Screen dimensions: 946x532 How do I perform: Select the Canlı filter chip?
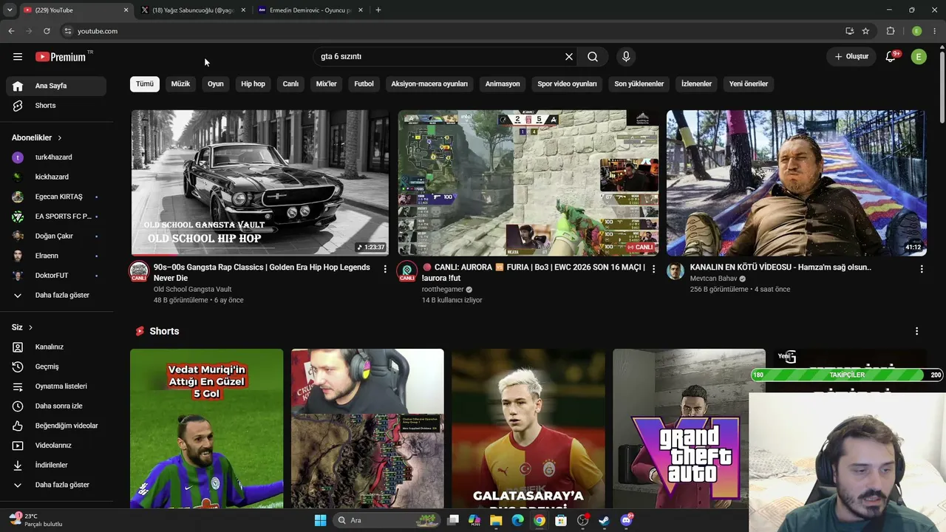pos(290,84)
